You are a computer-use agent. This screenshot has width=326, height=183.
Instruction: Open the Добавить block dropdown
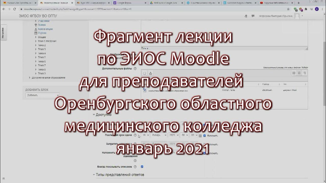[x=42, y=95]
